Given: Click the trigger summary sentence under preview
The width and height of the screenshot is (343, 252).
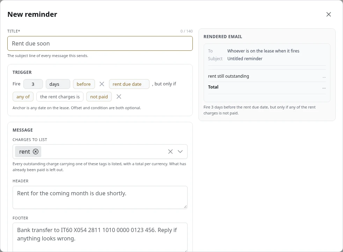Looking at the screenshot, I should click(x=260, y=110).
